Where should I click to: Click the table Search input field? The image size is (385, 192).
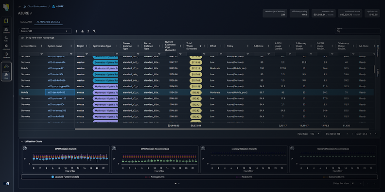(x=357, y=31)
